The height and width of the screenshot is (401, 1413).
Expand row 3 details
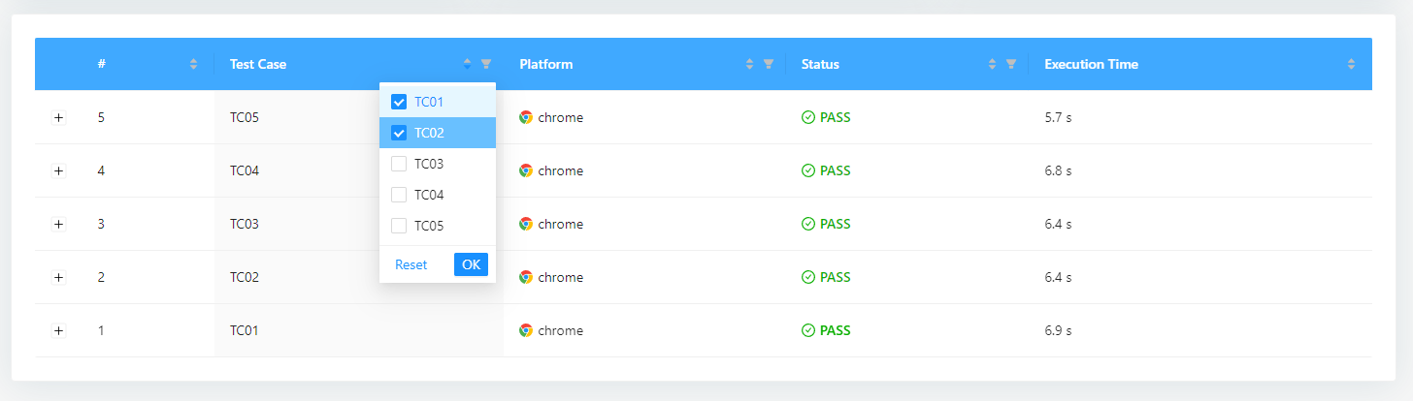58,224
